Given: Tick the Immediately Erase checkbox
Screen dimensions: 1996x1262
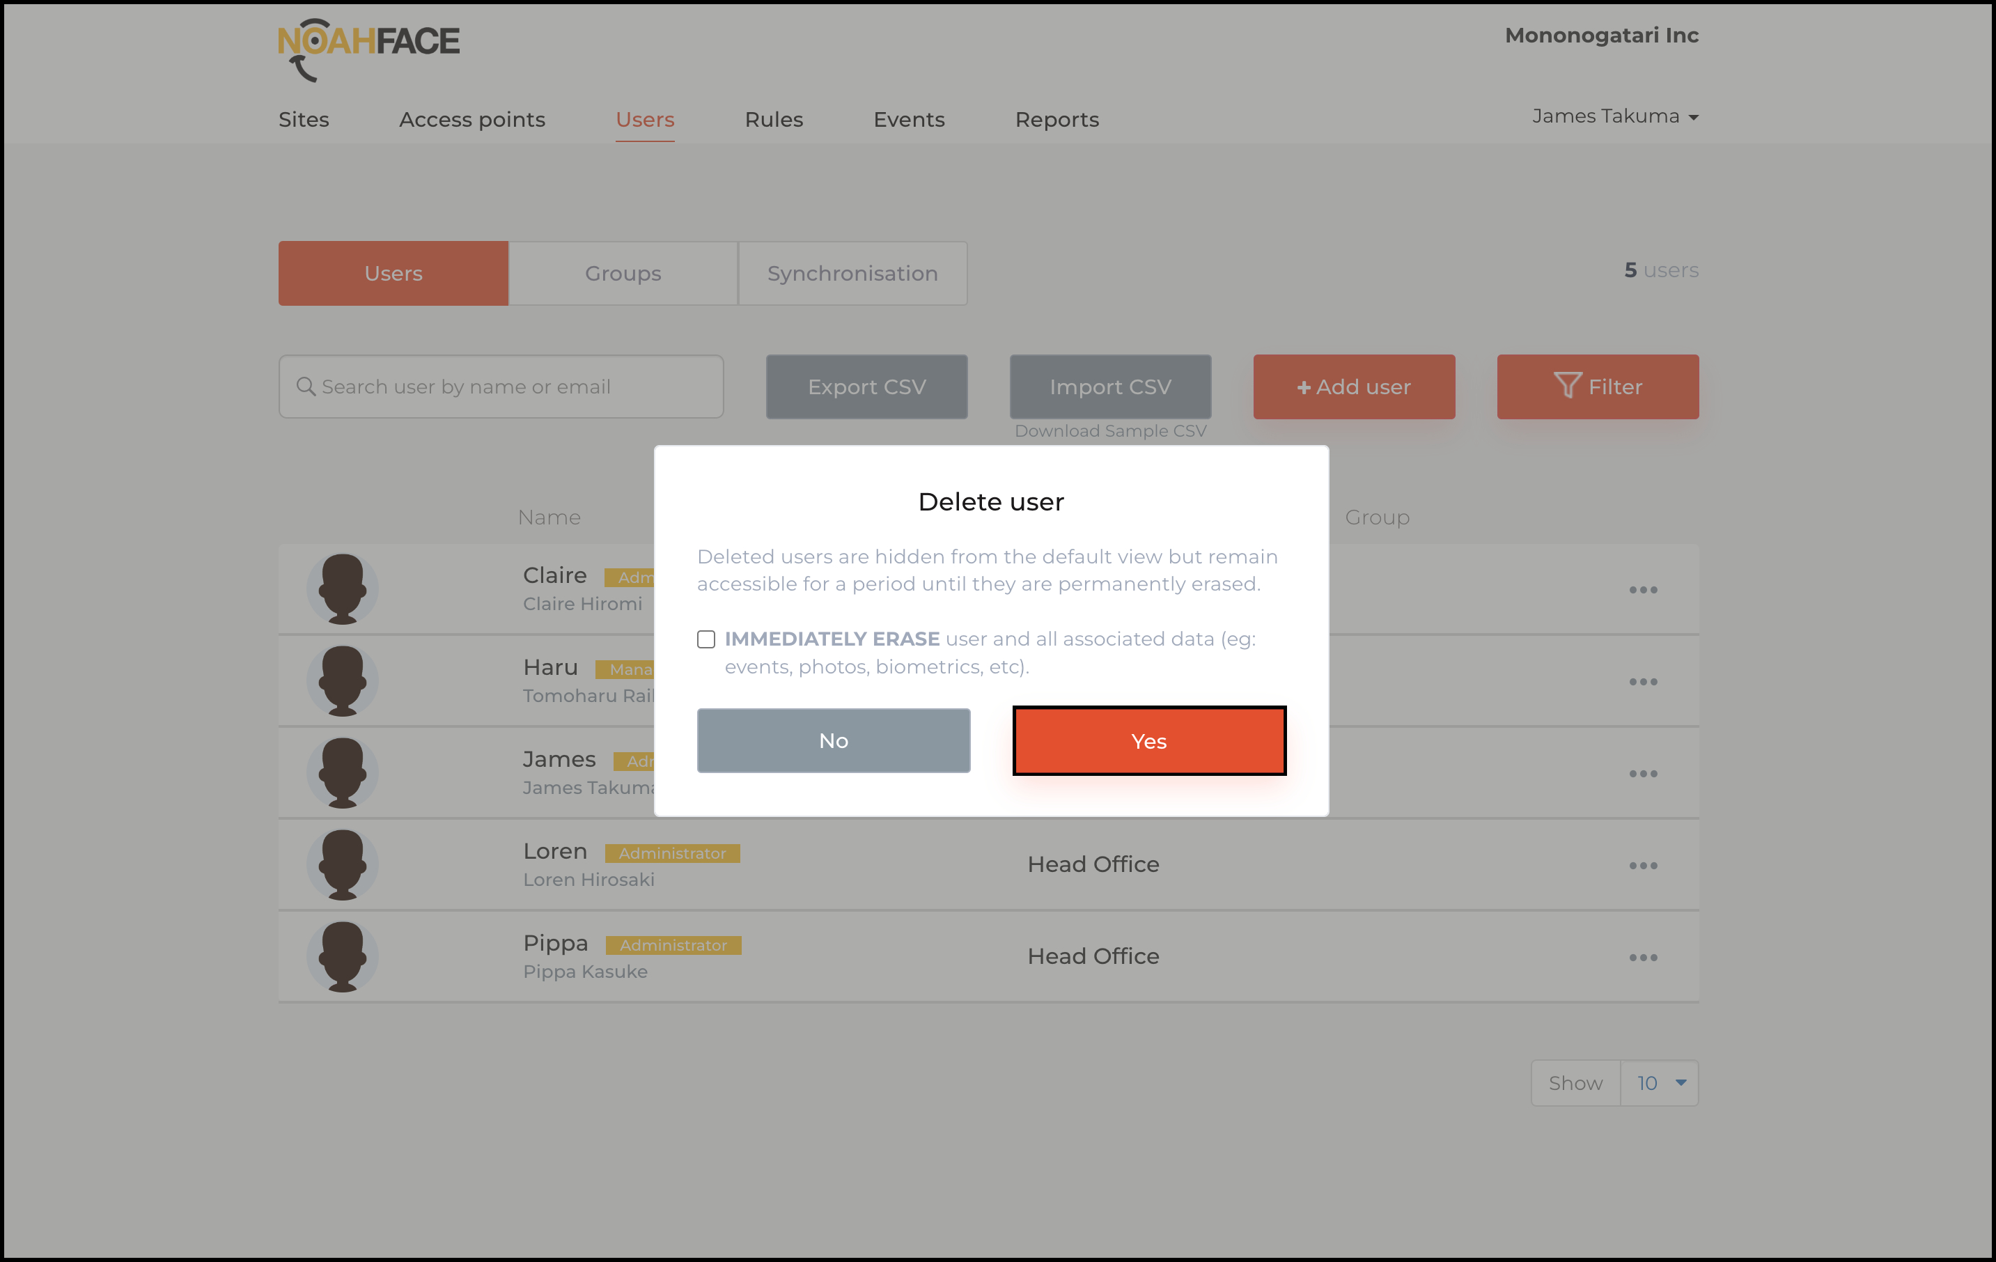Looking at the screenshot, I should [x=705, y=639].
